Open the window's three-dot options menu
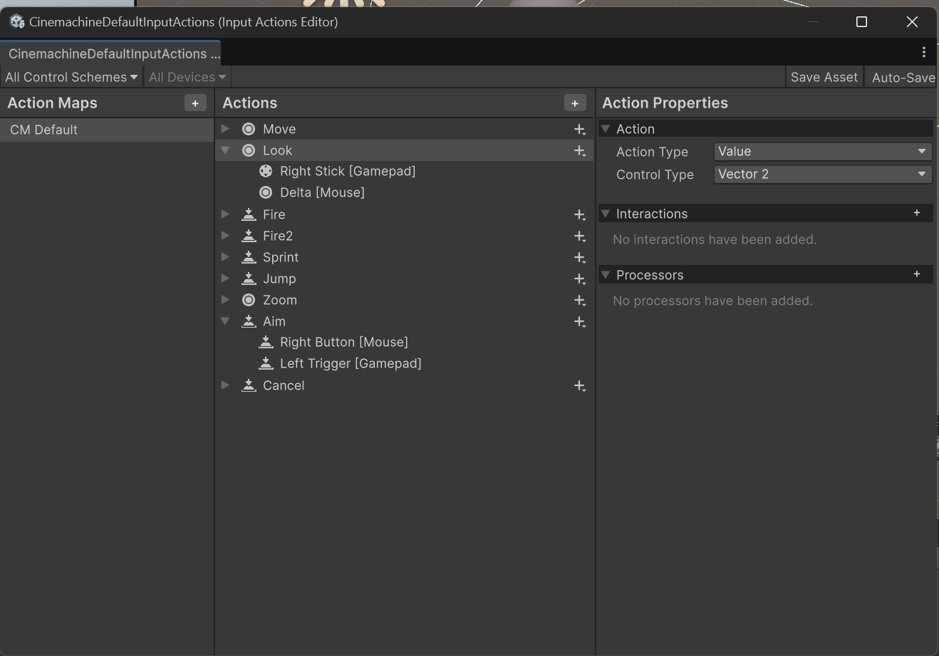The image size is (939, 656). pos(923,52)
